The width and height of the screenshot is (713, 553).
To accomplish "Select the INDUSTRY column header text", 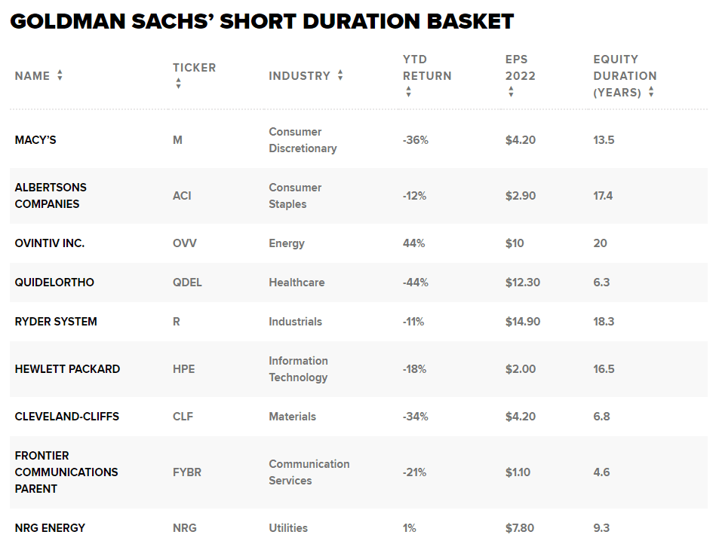I will tap(300, 76).
